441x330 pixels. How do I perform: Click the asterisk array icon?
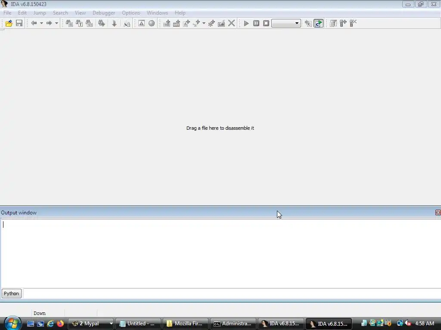coord(211,23)
